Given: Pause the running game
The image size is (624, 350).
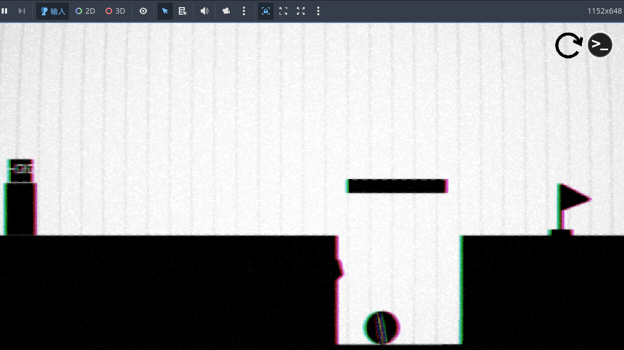Looking at the screenshot, I should [4, 11].
